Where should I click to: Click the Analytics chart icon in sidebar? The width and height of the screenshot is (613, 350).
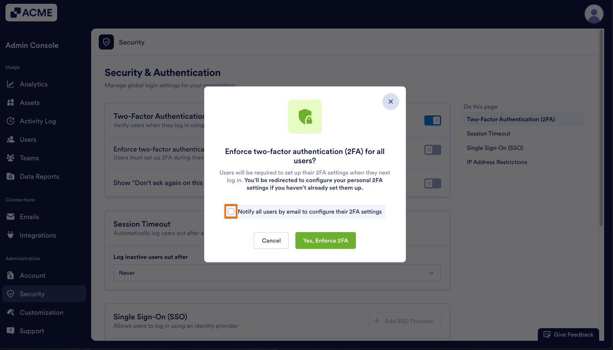pos(11,84)
